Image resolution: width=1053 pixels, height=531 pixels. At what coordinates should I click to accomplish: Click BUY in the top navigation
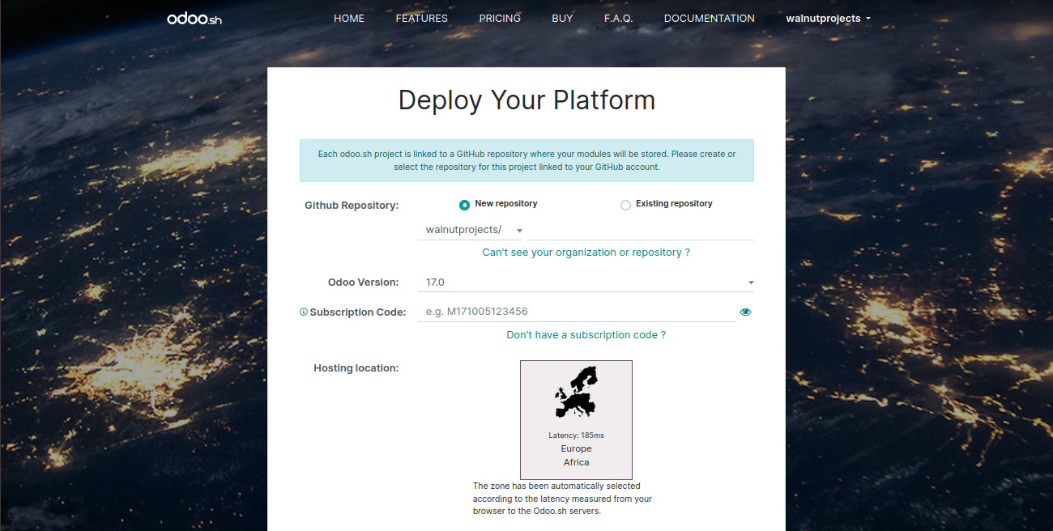562,19
